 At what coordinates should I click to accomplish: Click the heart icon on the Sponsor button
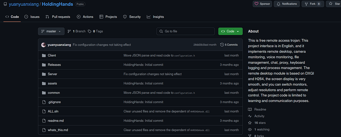pos(257,4)
